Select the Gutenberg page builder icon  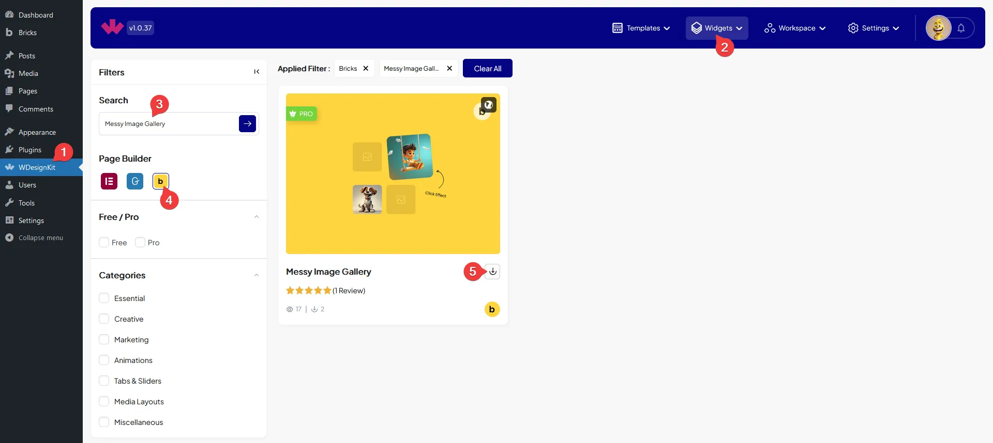coord(135,181)
